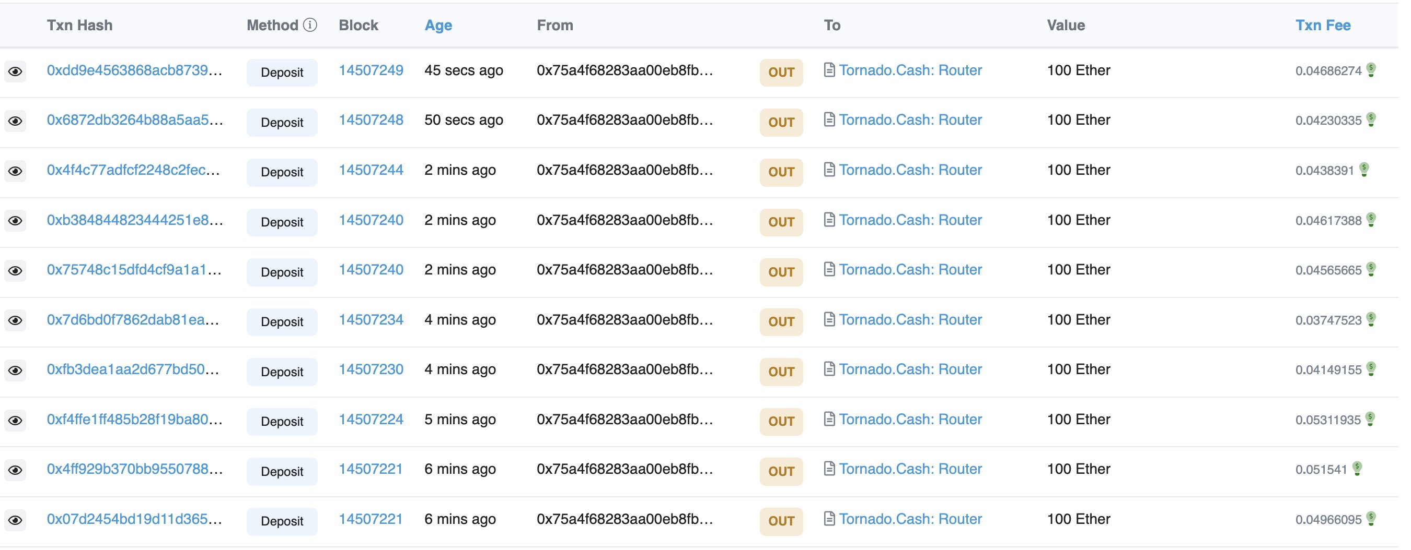Click the From column header
Viewport: 1411px width, 550px height.
555,25
